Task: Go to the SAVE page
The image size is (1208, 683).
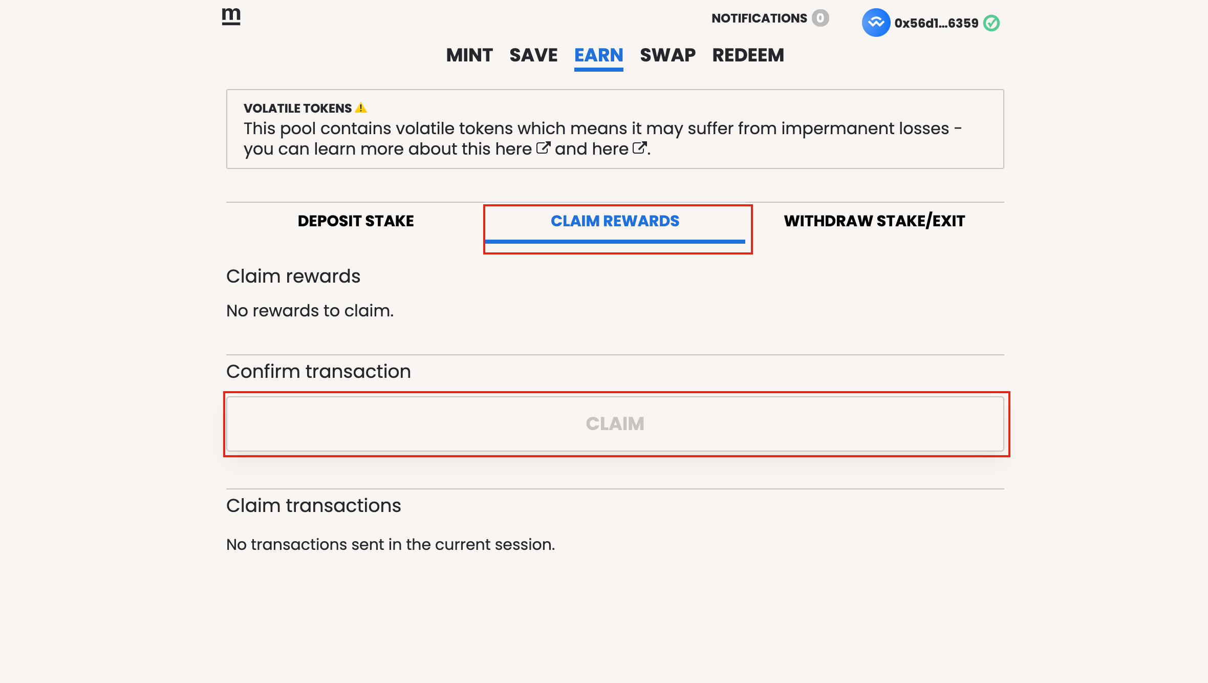Action: pos(533,55)
